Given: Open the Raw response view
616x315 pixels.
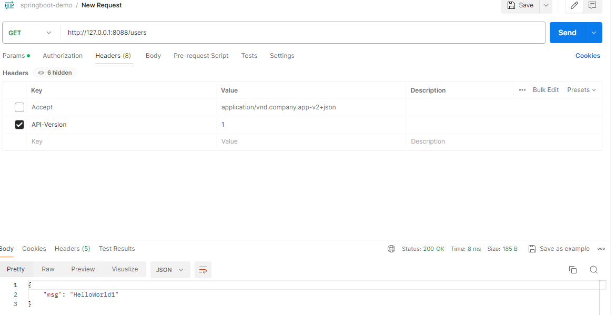Looking at the screenshot, I should point(48,269).
